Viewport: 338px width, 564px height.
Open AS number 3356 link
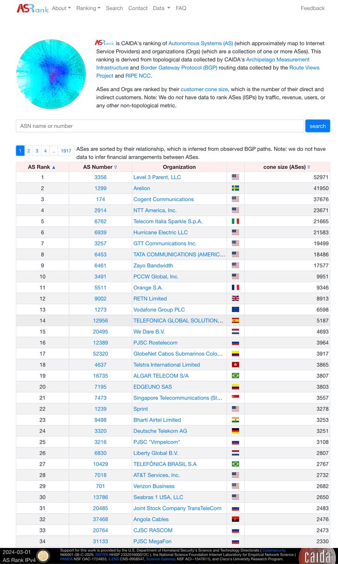(x=100, y=177)
